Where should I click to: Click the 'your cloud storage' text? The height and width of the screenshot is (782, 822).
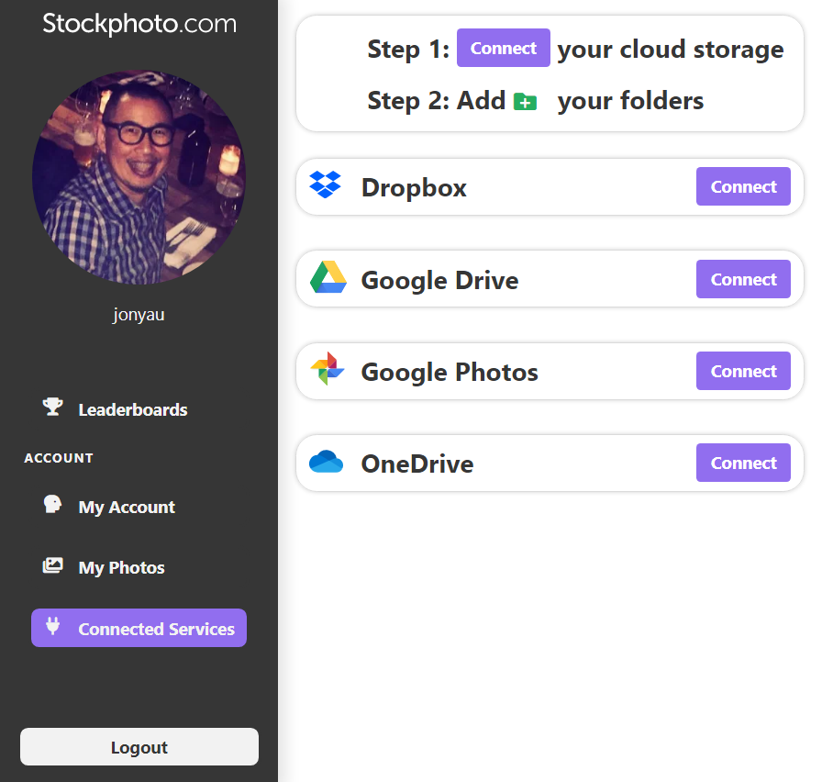671,50
